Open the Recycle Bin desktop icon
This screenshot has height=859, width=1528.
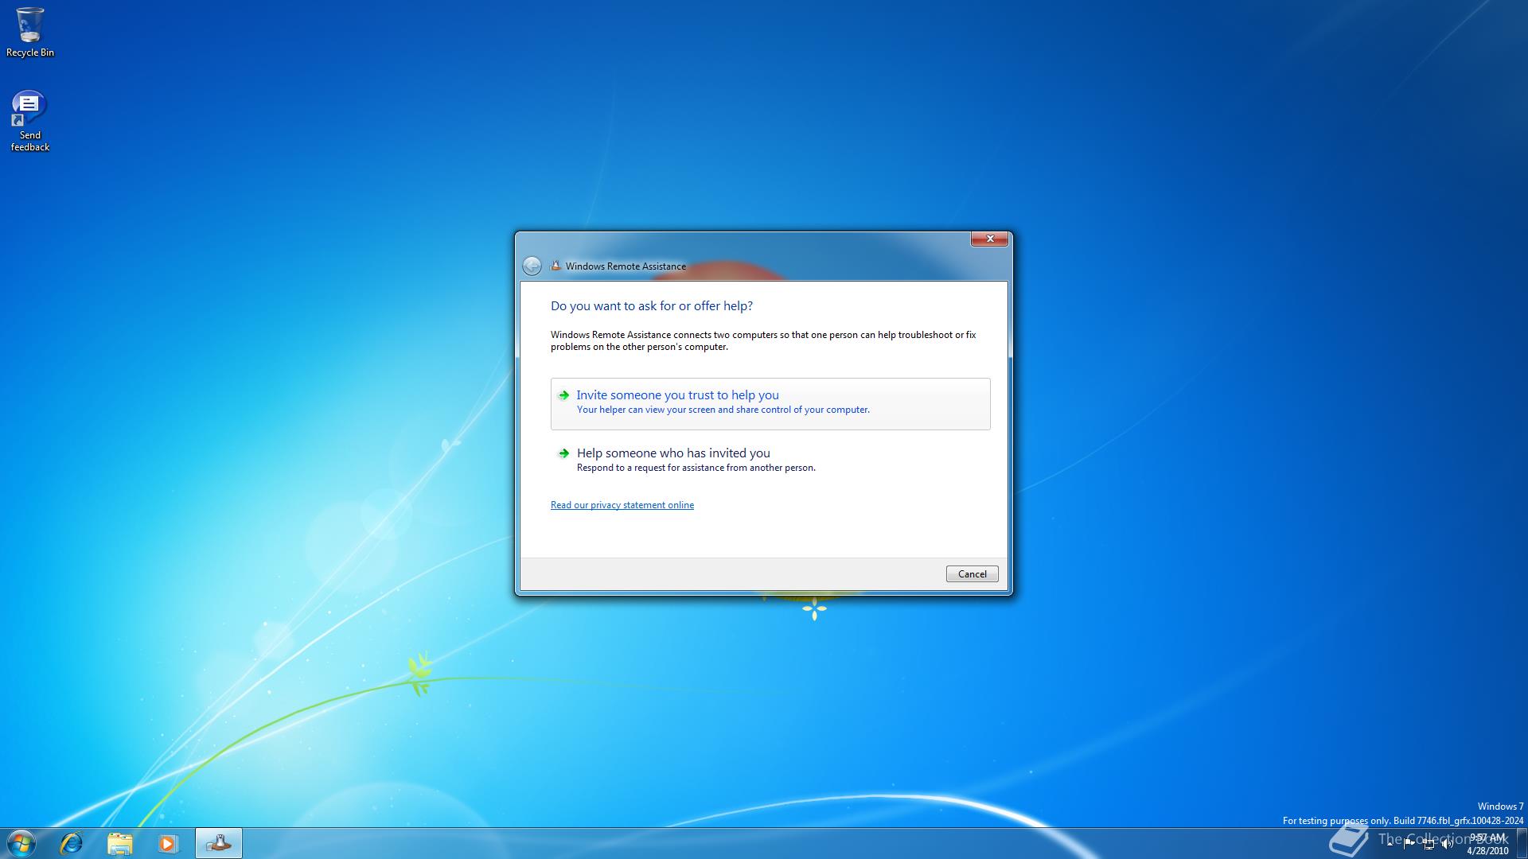(x=30, y=32)
